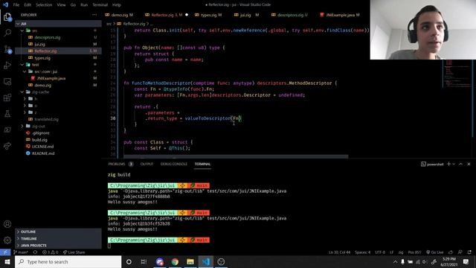Click the Windows taskbar search box
476x268 pixels.
[68, 261]
